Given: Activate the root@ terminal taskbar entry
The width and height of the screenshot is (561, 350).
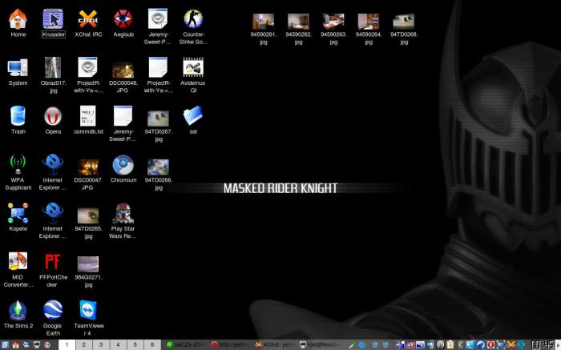Looking at the screenshot, I should [x=321, y=345].
